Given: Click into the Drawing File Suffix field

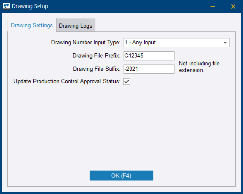Looking at the screenshot, I should (149, 69).
